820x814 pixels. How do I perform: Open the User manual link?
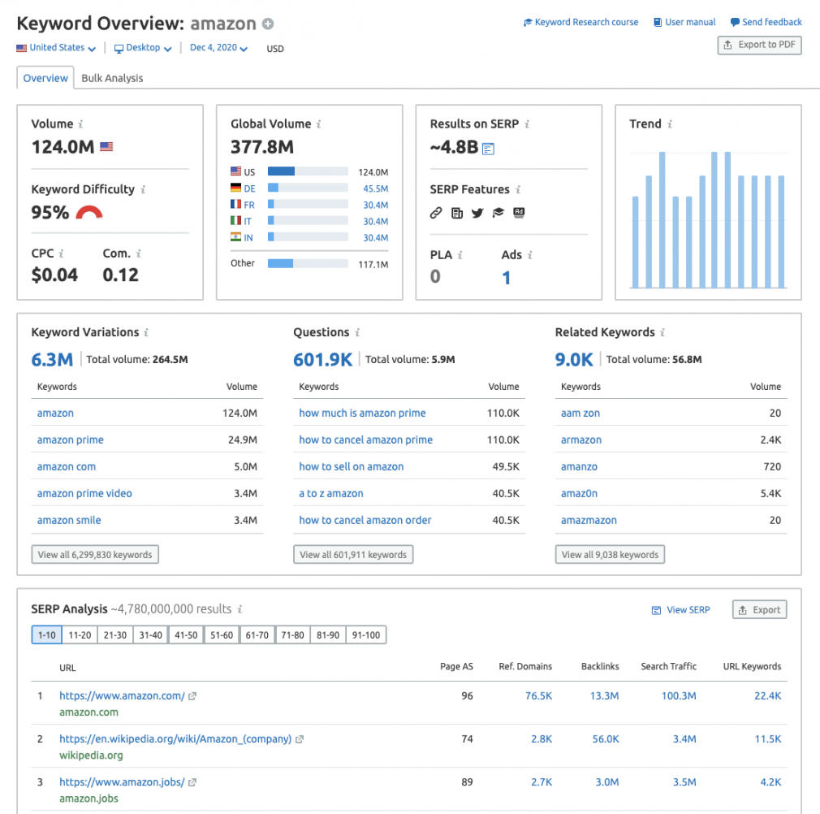(x=684, y=23)
